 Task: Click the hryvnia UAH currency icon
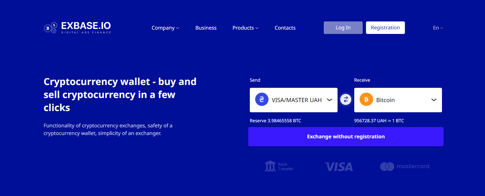pos(262,99)
